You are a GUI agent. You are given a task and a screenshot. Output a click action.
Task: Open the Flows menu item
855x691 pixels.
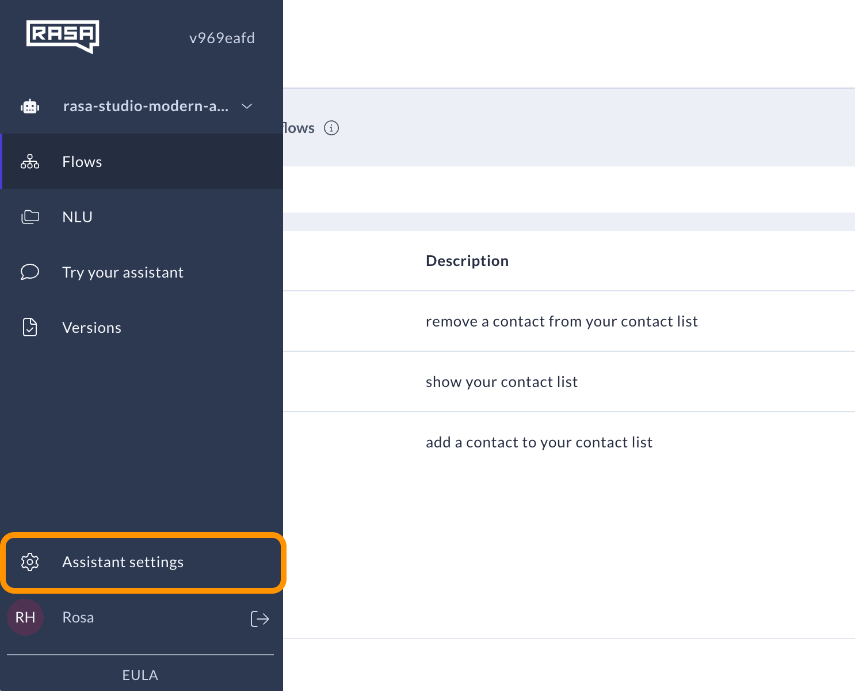click(x=82, y=162)
